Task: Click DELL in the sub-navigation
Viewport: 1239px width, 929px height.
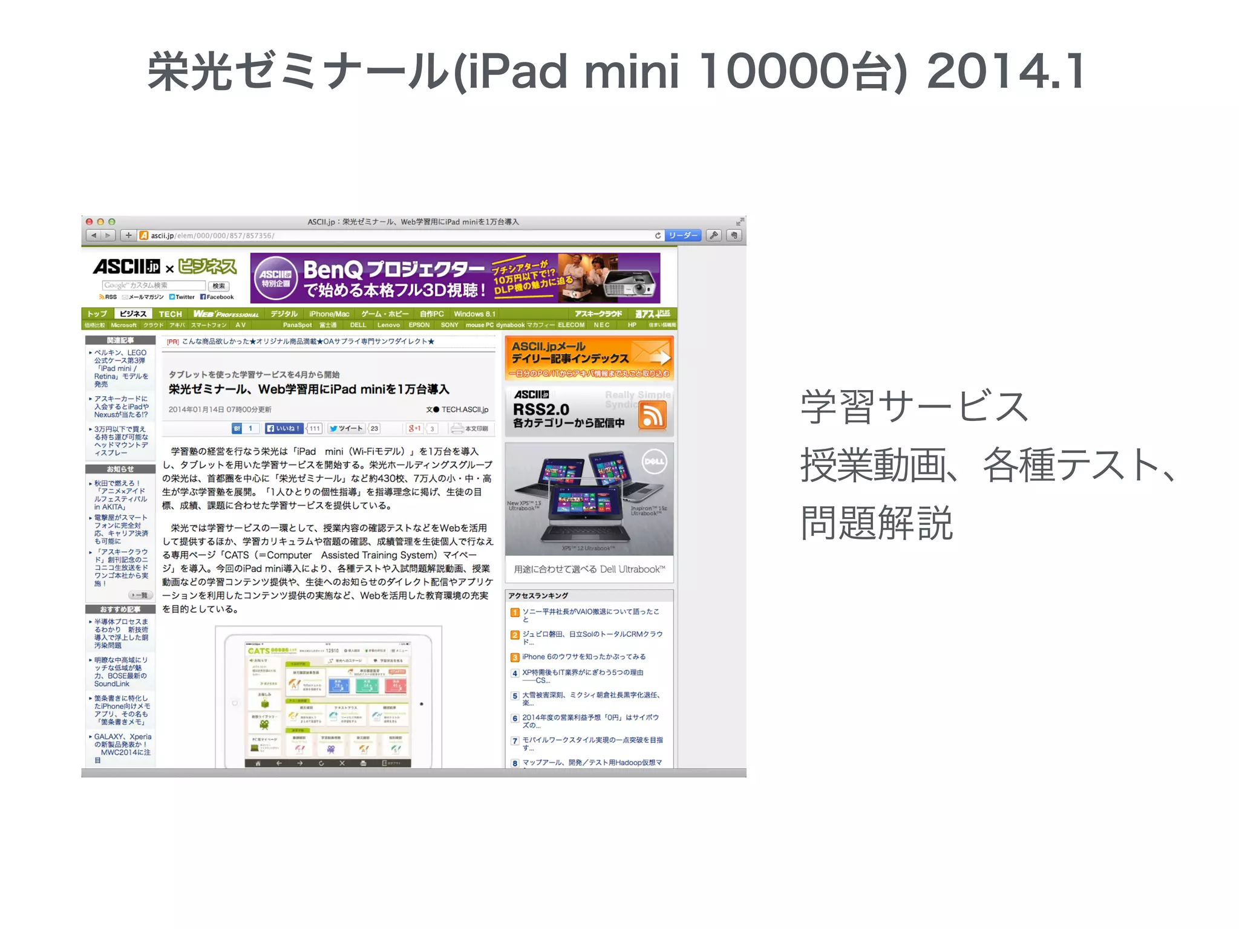Action: pos(358,325)
